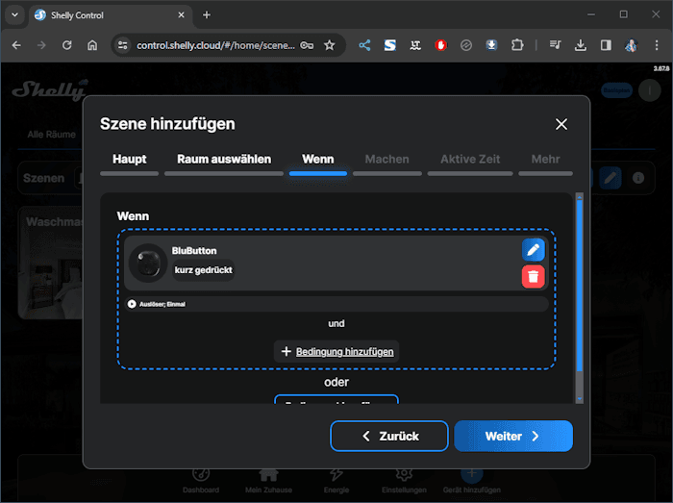The image size is (673, 503).
Task: Switch to the Haupt step tab
Action: [x=129, y=160]
